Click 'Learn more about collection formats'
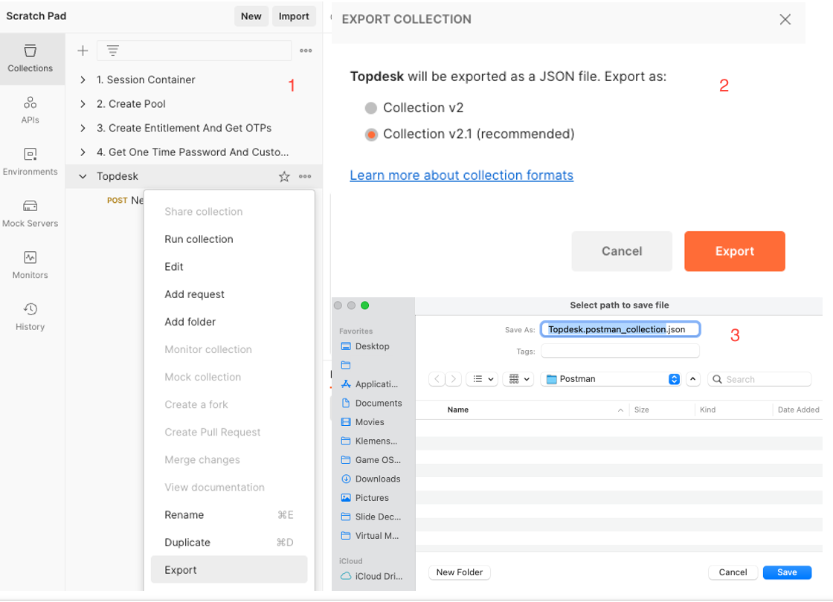 (461, 175)
